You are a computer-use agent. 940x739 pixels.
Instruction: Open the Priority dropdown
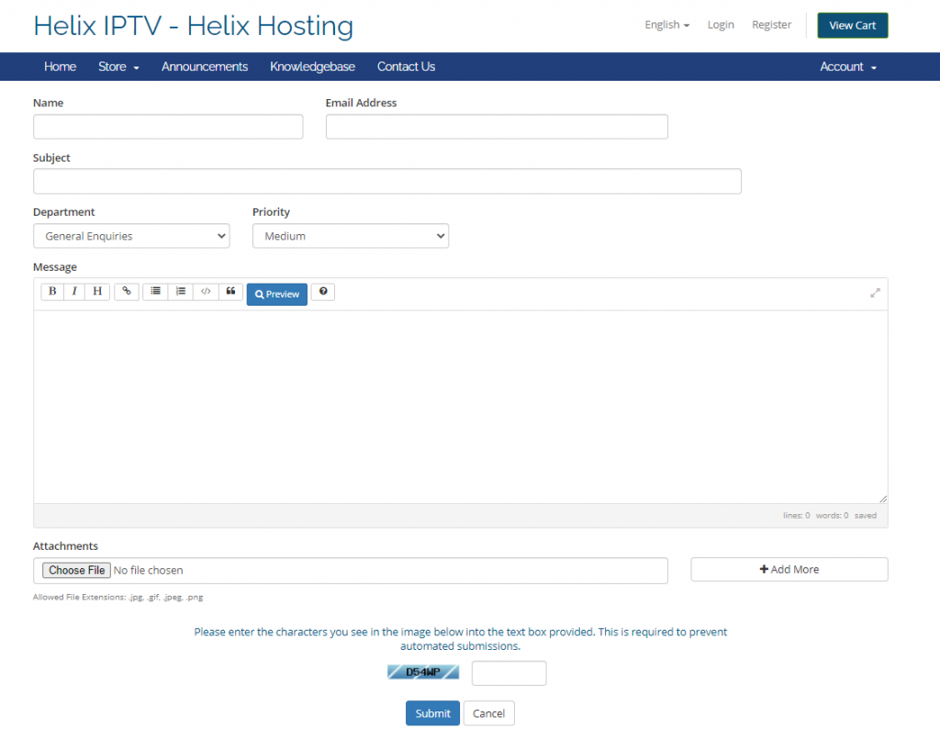click(x=351, y=236)
